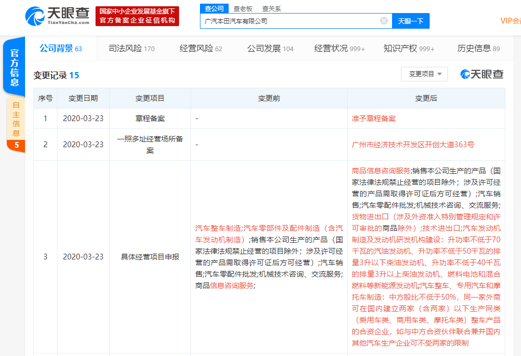Viewport: 521px width, 356px height.
Task: Click the 变更后 column header
Action: (x=426, y=98)
